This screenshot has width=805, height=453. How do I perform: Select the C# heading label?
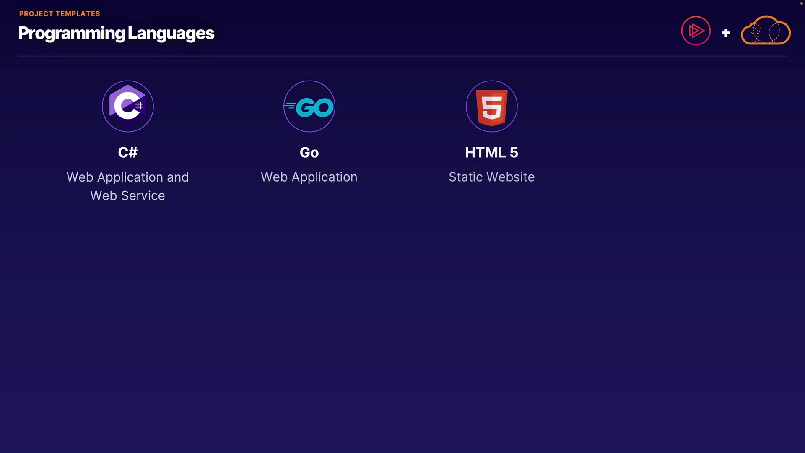tap(127, 152)
